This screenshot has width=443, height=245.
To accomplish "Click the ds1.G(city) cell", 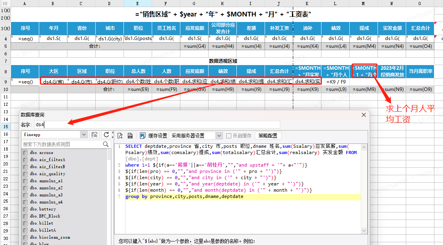I will tap(110, 39).
